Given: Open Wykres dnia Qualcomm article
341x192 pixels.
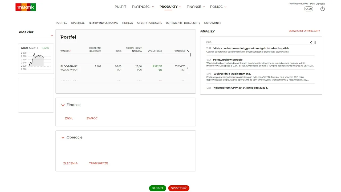Looking at the screenshot, I should tap(232, 74).
